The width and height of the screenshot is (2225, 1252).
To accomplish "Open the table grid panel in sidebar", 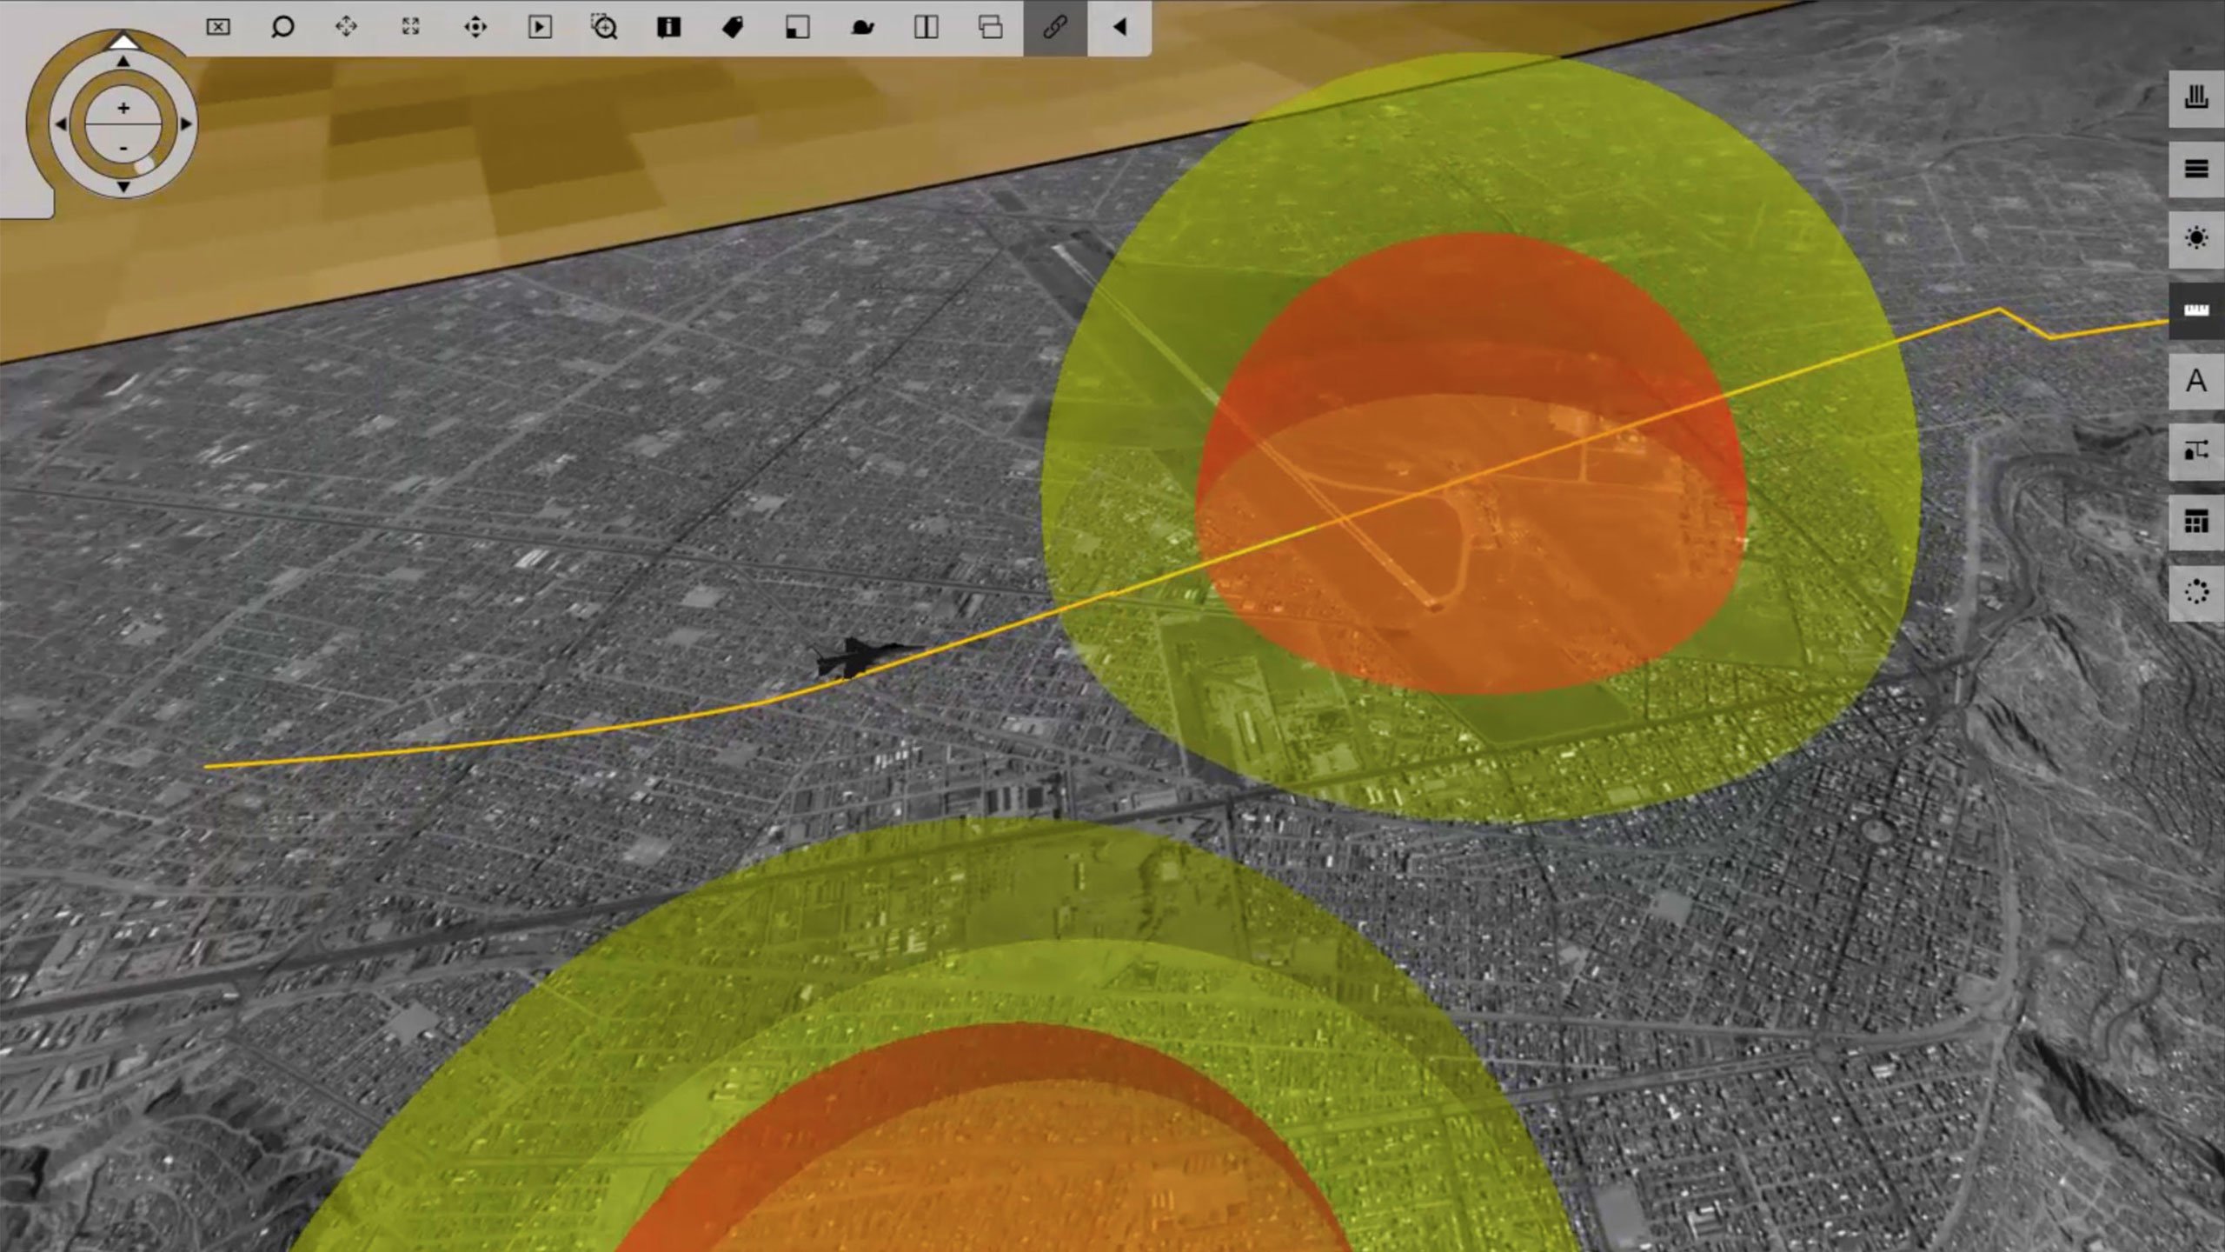I will tap(2196, 523).
